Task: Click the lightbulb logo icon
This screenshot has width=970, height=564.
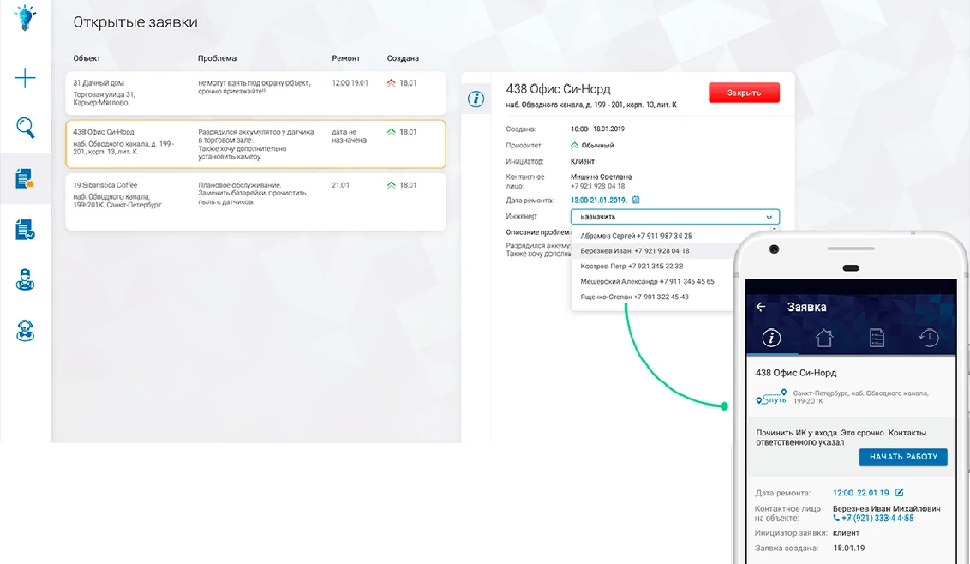Action: [x=26, y=17]
